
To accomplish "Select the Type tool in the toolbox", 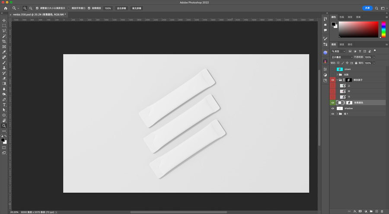I will click(x=4, y=105).
